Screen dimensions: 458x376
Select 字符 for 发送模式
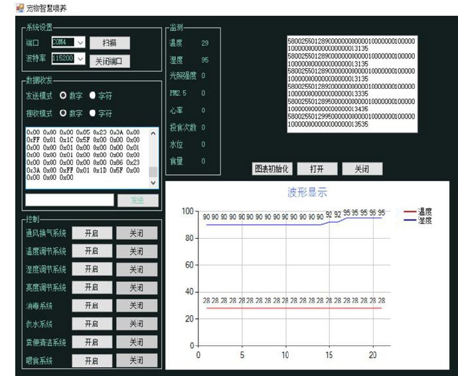click(92, 95)
